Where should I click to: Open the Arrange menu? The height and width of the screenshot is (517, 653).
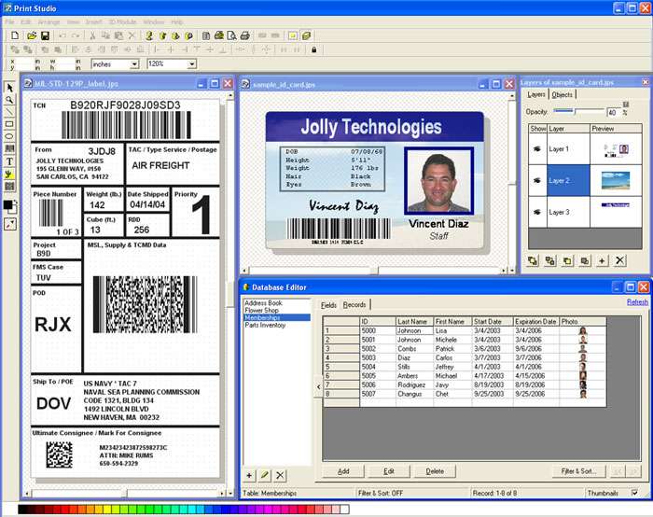click(x=49, y=22)
